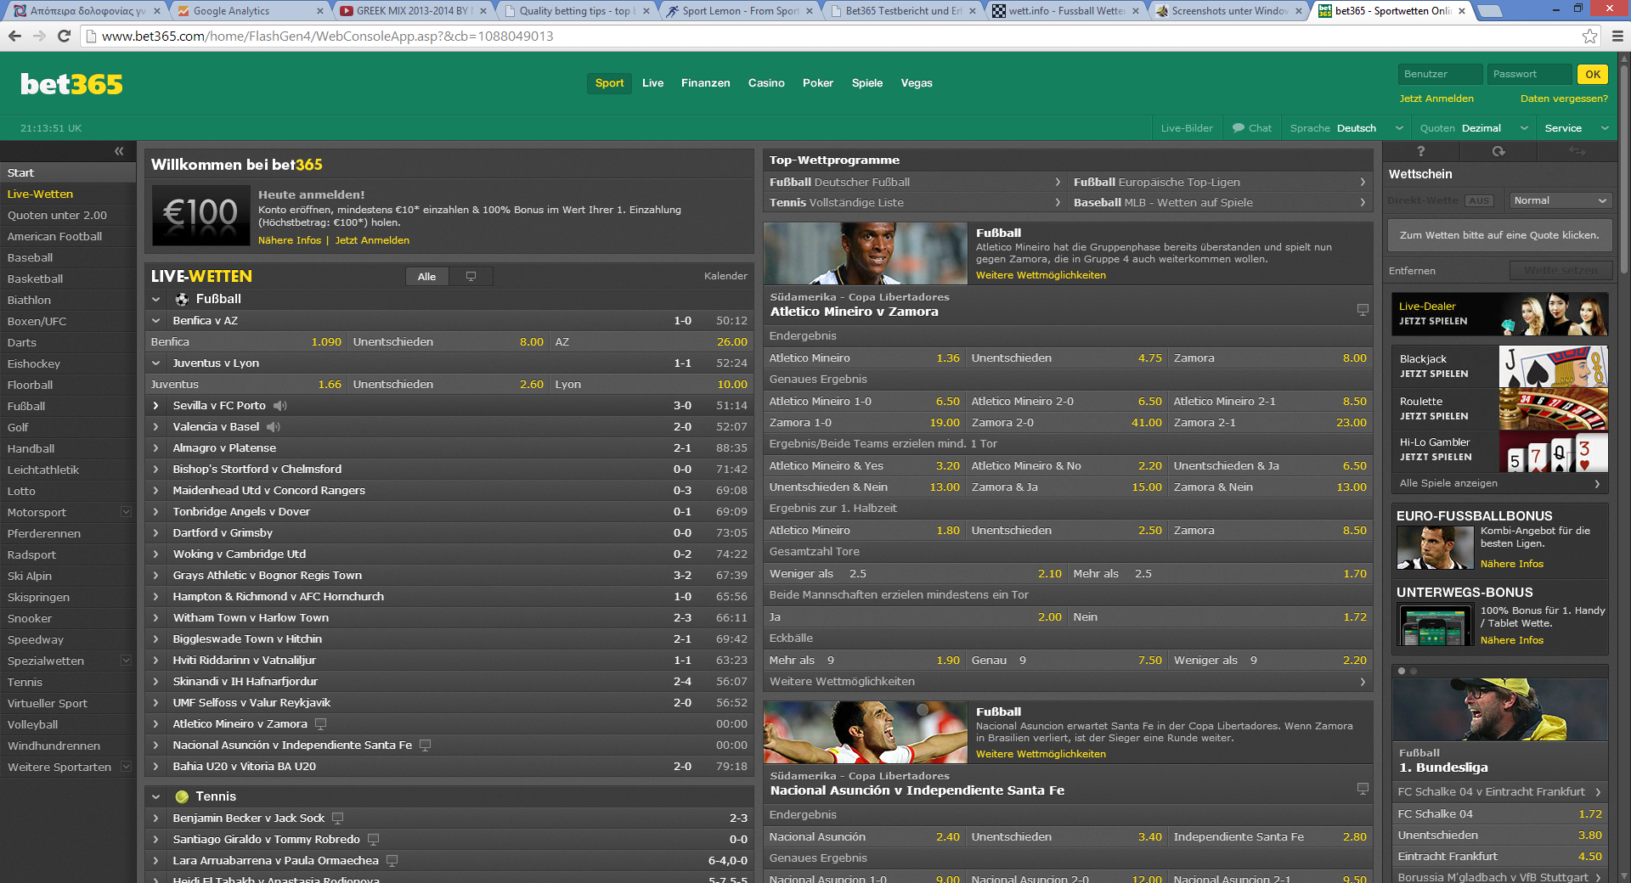Collapse the Tennis live section

pos(156,797)
